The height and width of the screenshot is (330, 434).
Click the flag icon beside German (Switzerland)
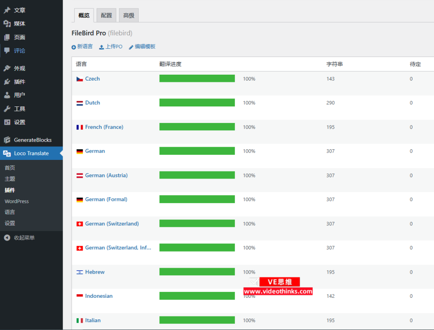pyautogui.click(x=80, y=224)
